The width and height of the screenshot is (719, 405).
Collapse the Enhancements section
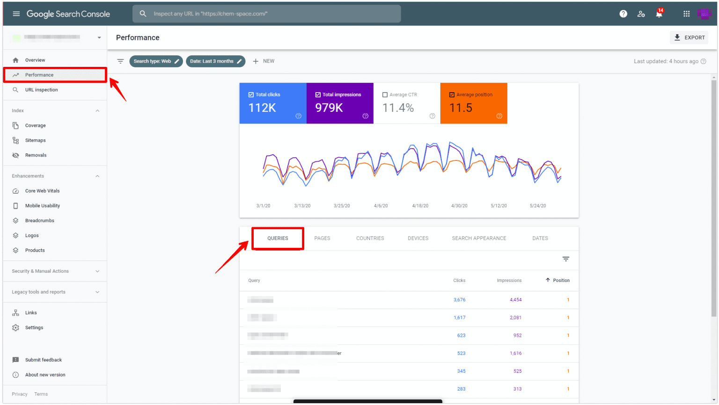click(97, 176)
